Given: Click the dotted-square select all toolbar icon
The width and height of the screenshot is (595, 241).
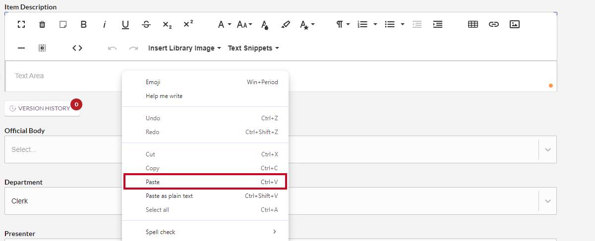Looking at the screenshot, I should point(42,48).
